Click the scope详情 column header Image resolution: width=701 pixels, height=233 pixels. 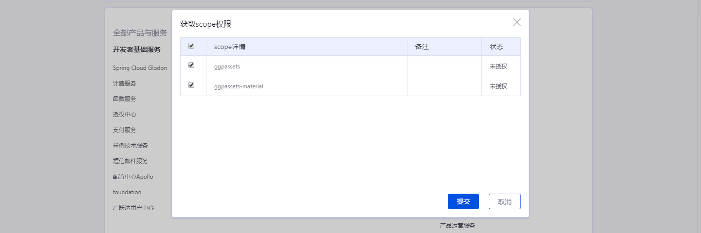(x=229, y=47)
